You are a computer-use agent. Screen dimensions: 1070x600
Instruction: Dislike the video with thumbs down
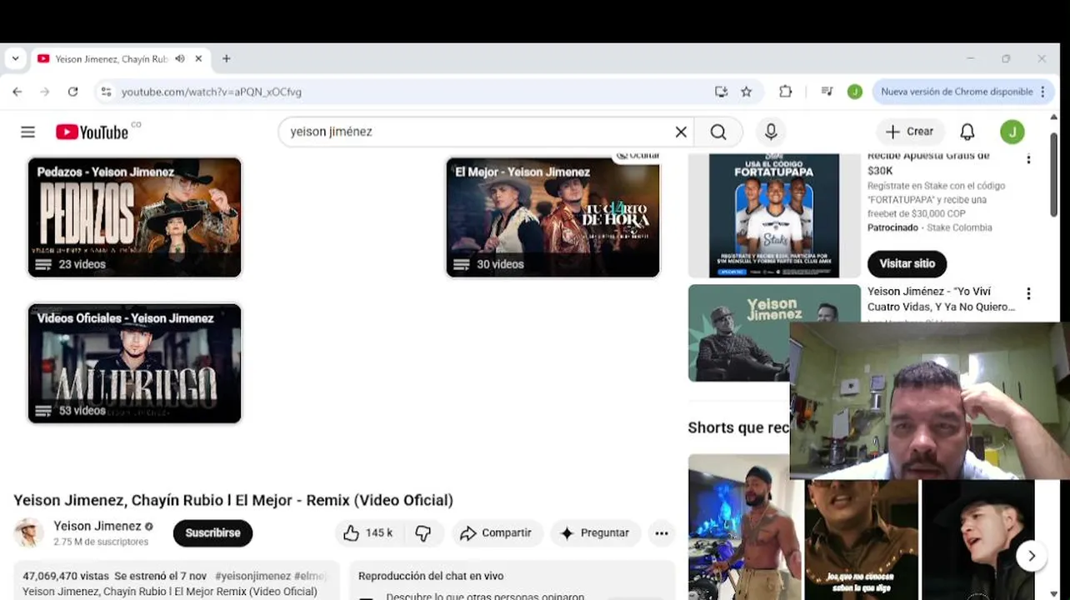tap(423, 533)
